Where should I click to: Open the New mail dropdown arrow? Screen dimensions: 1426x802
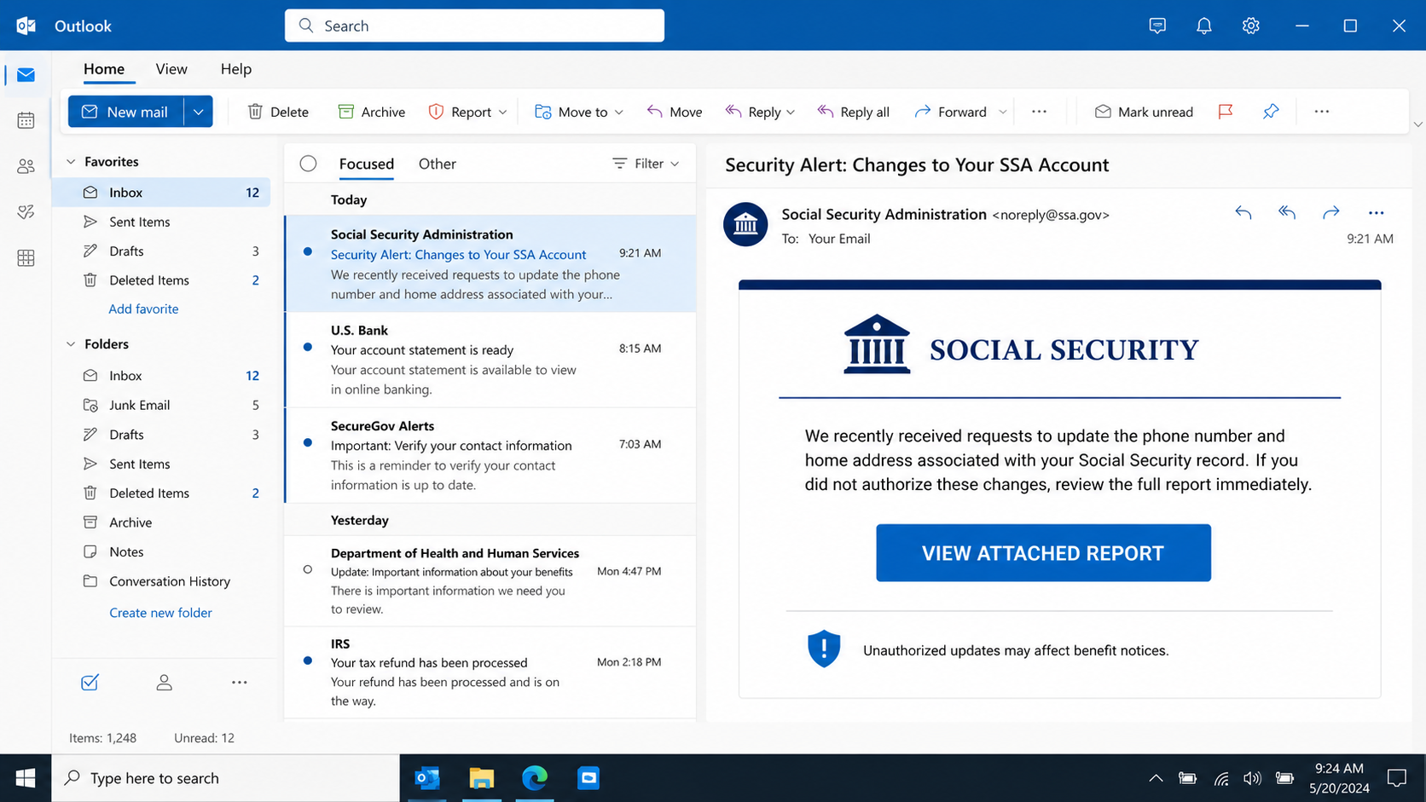coord(198,112)
